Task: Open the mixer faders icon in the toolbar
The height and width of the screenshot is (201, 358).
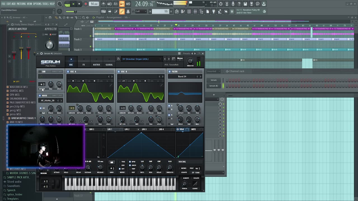Action: tap(195, 11)
